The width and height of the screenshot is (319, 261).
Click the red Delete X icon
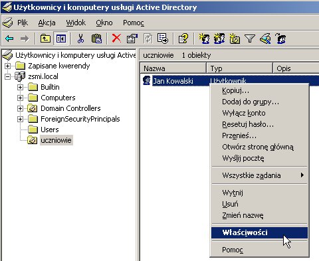coord(116,39)
